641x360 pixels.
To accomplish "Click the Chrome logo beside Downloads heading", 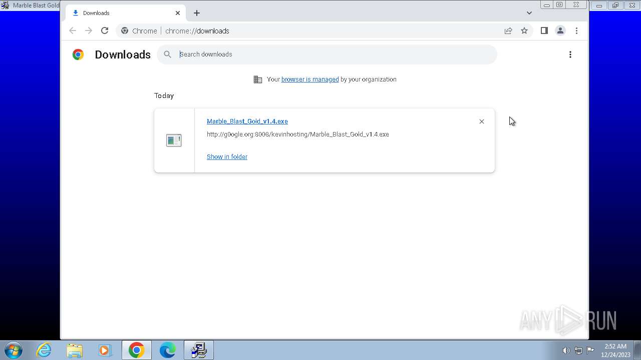I will [x=78, y=54].
